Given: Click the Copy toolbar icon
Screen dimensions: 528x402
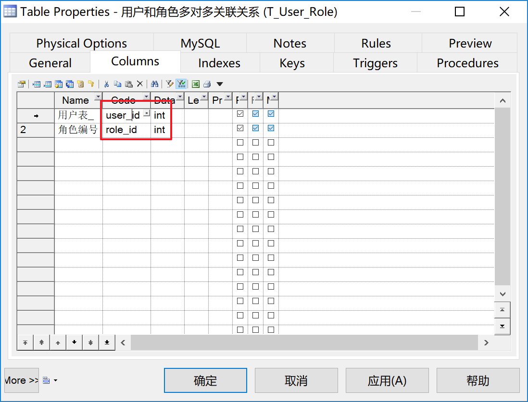Looking at the screenshot, I should 118,84.
